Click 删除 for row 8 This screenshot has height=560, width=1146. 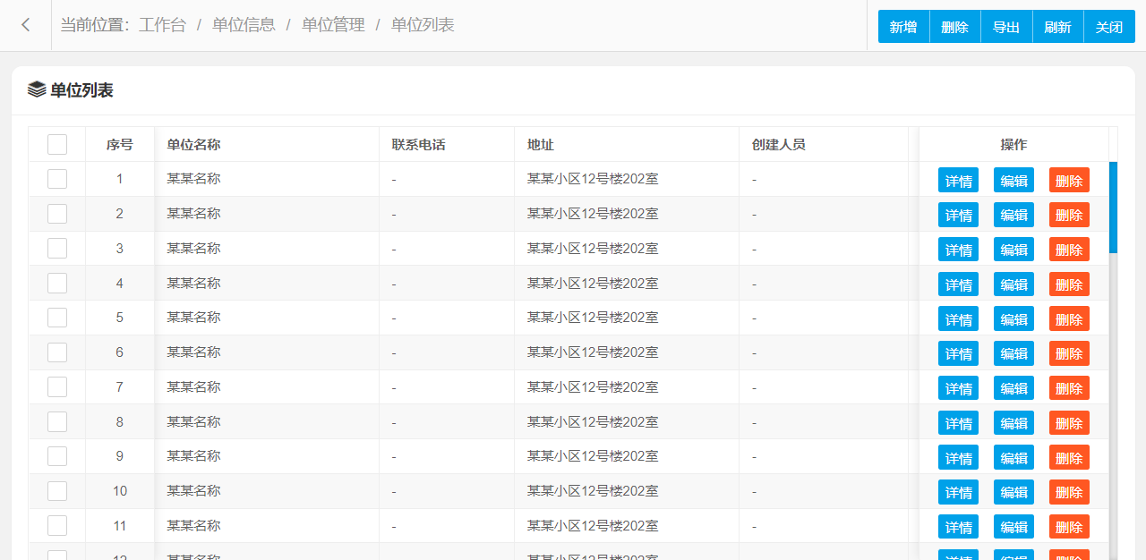click(x=1069, y=423)
